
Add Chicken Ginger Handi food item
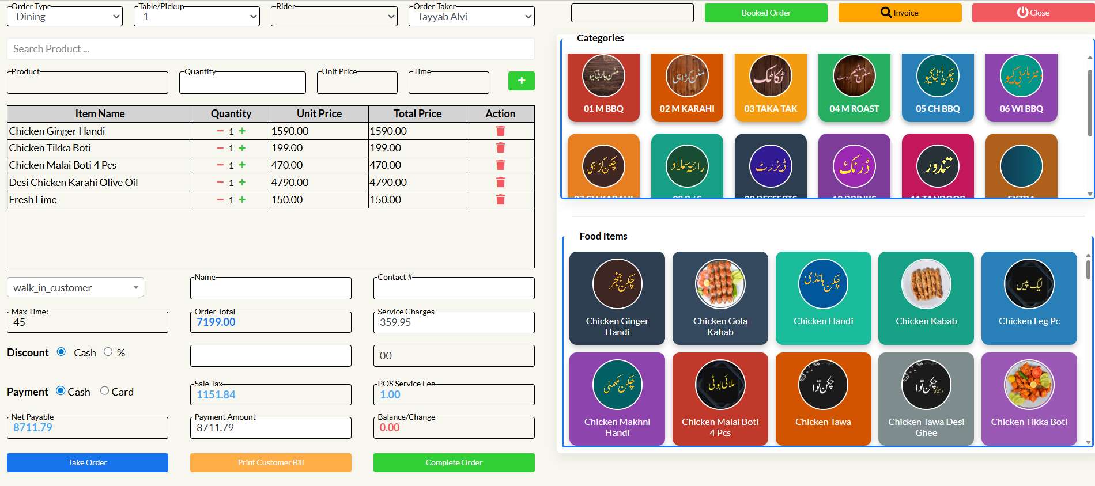point(617,298)
